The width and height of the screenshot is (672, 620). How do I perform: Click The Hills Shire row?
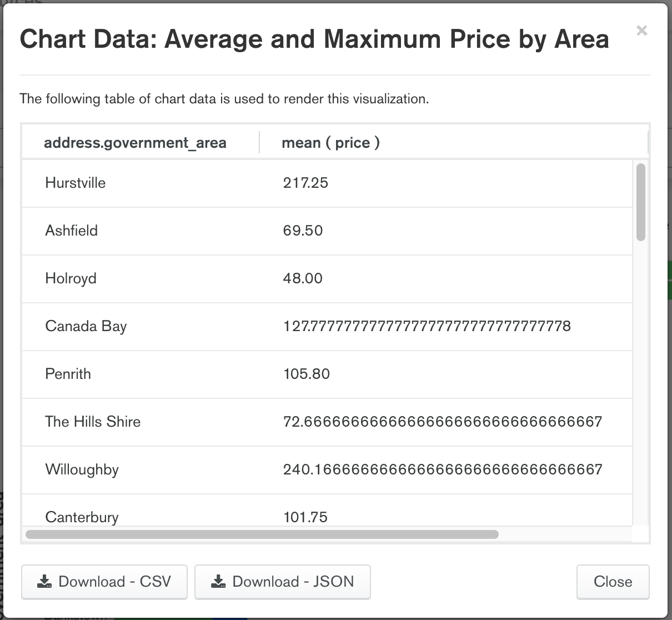pos(327,422)
